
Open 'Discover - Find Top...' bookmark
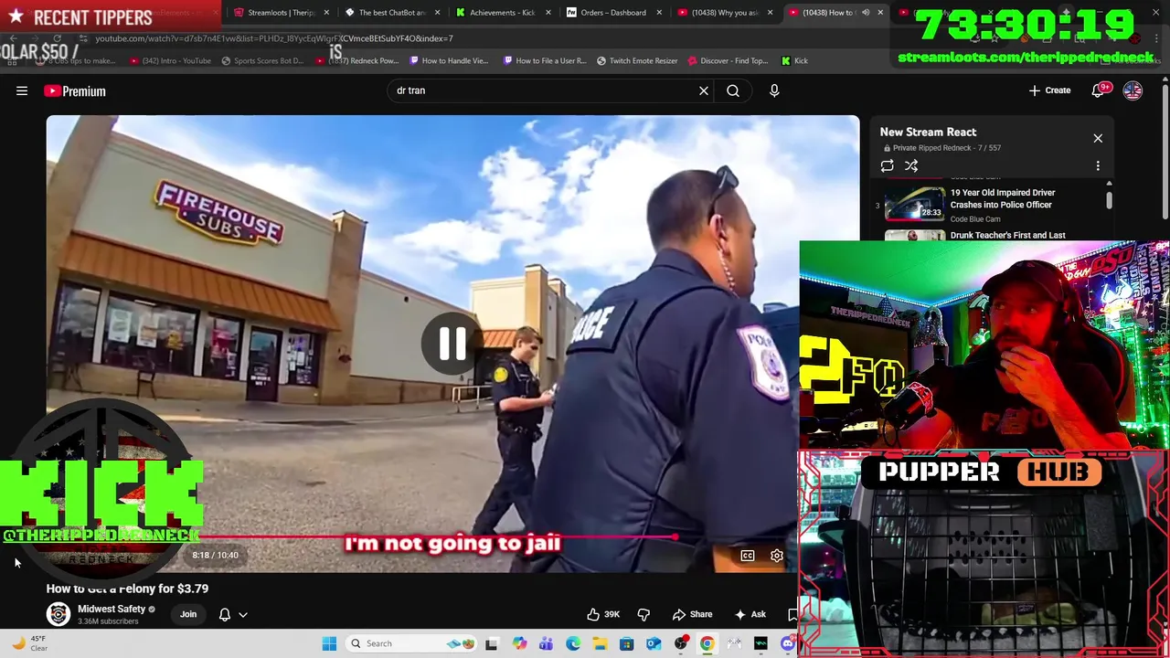point(728,60)
